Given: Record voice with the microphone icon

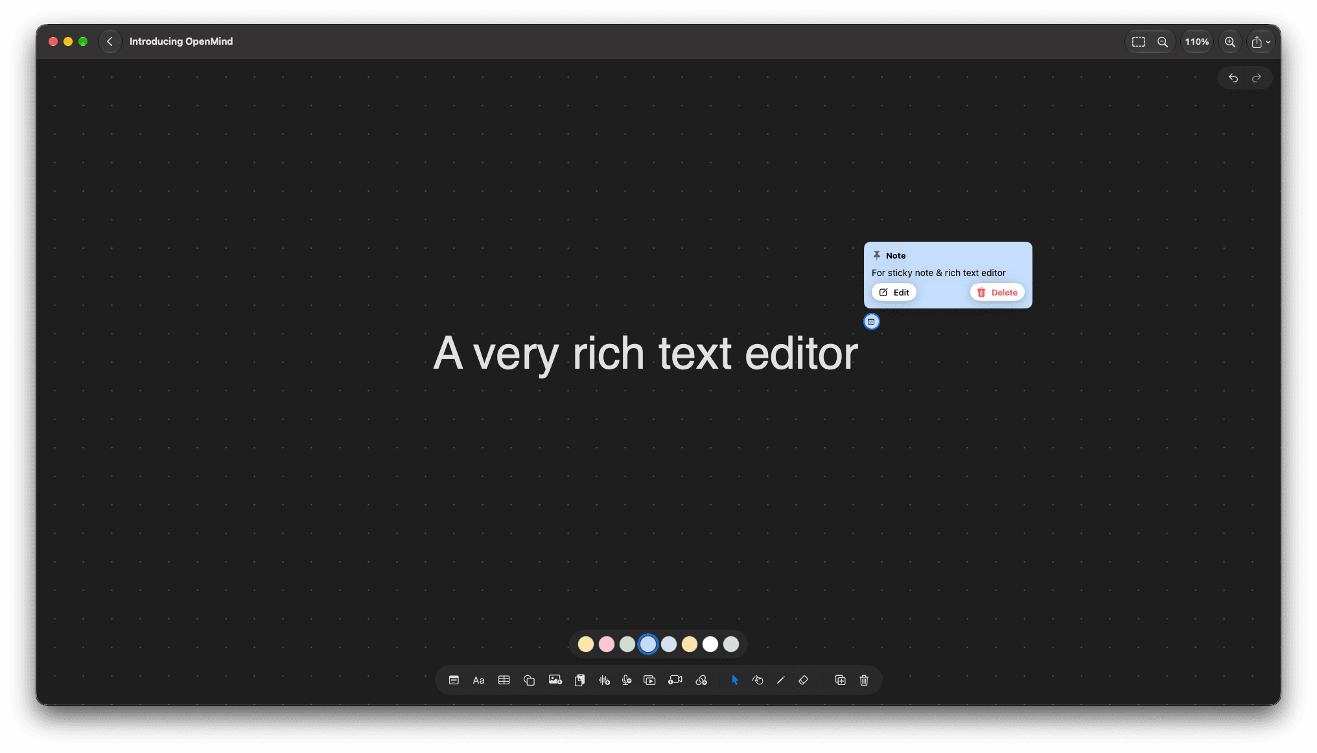Looking at the screenshot, I should click(627, 680).
